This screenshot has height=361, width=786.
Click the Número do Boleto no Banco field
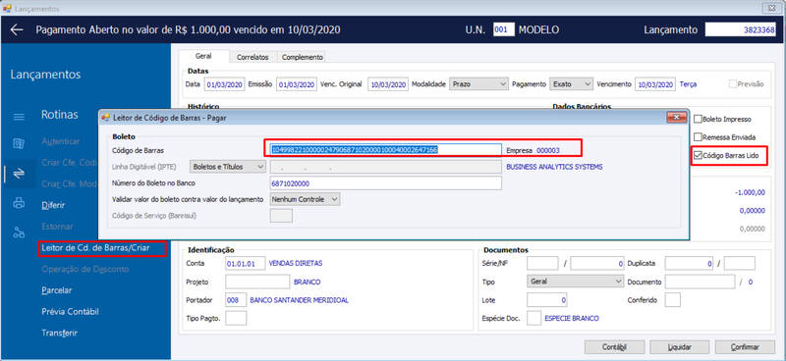385,182
